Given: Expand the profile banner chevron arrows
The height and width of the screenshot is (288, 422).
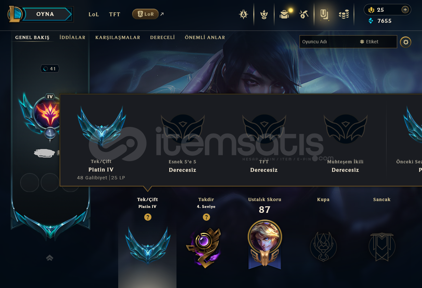Looking at the screenshot, I should 49,258.
